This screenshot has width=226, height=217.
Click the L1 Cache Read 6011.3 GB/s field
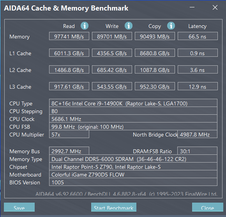[69, 53]
